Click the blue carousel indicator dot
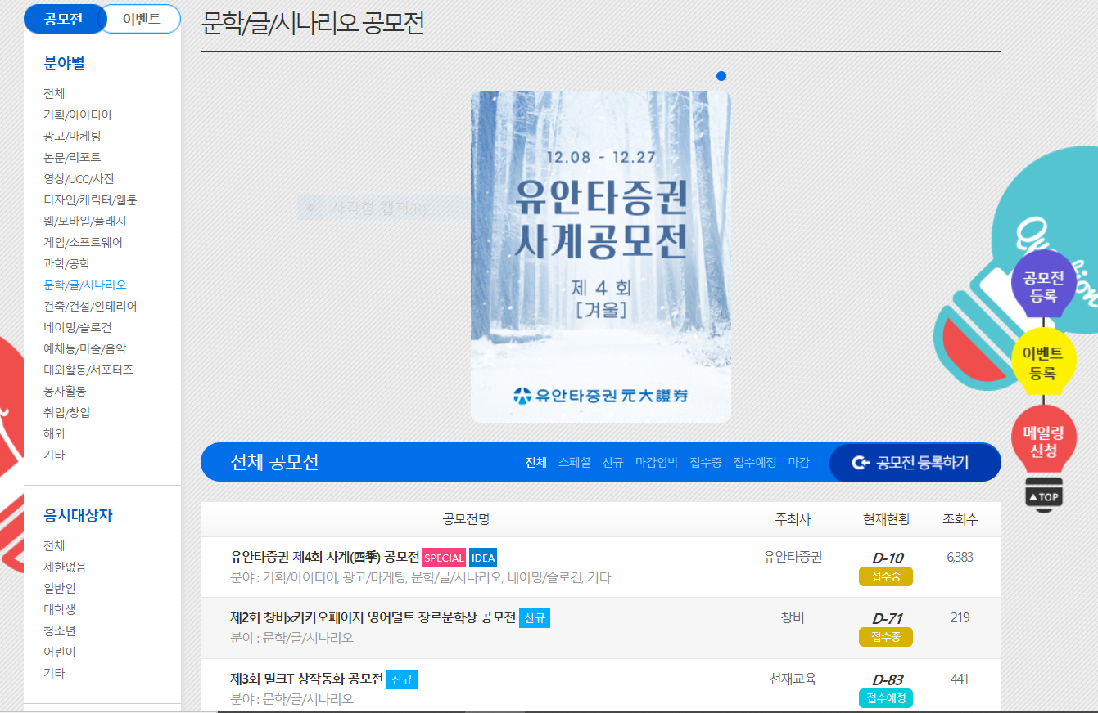The width and height of the screenshot is (1098, 713). (721, 76)
